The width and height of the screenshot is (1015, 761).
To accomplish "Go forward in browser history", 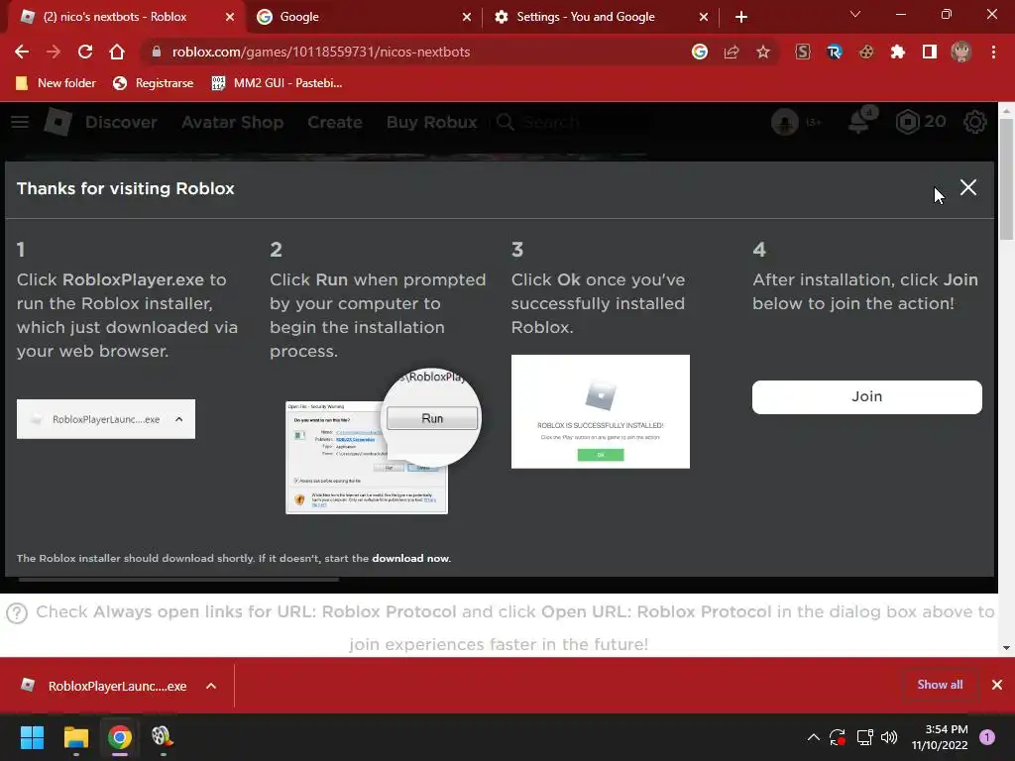I will tap(54, 52).
